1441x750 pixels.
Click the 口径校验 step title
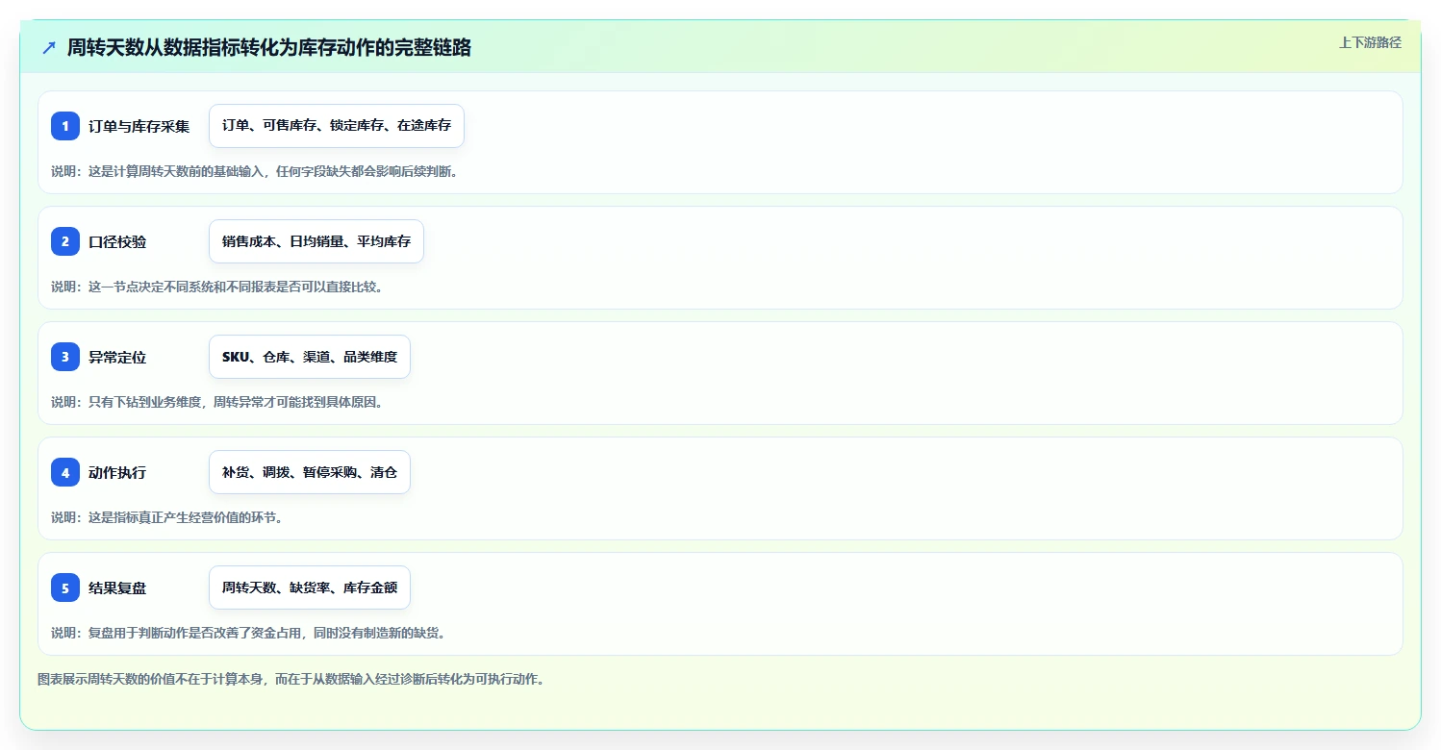click(117, 241)
